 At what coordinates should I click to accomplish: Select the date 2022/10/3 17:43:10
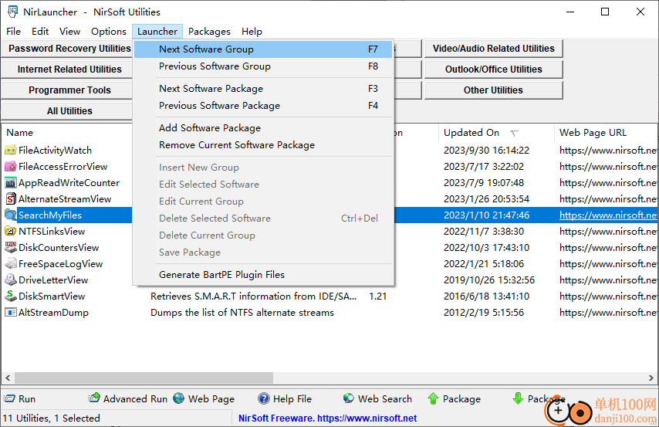click(x=486, y=247)
